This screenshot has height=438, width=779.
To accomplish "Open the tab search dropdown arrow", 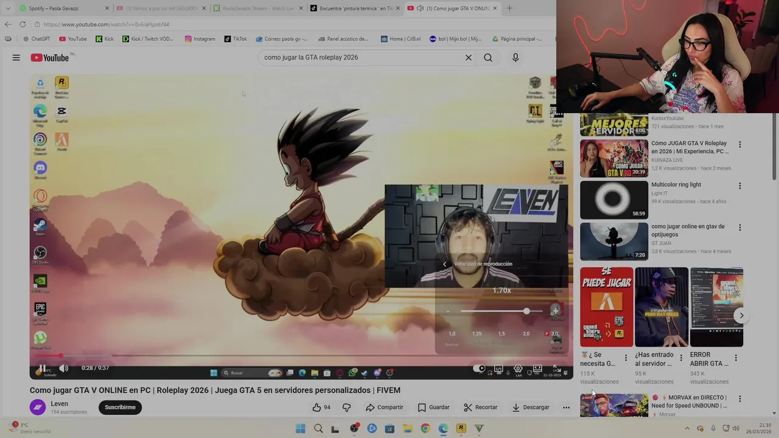I will [x=7, y=9].
